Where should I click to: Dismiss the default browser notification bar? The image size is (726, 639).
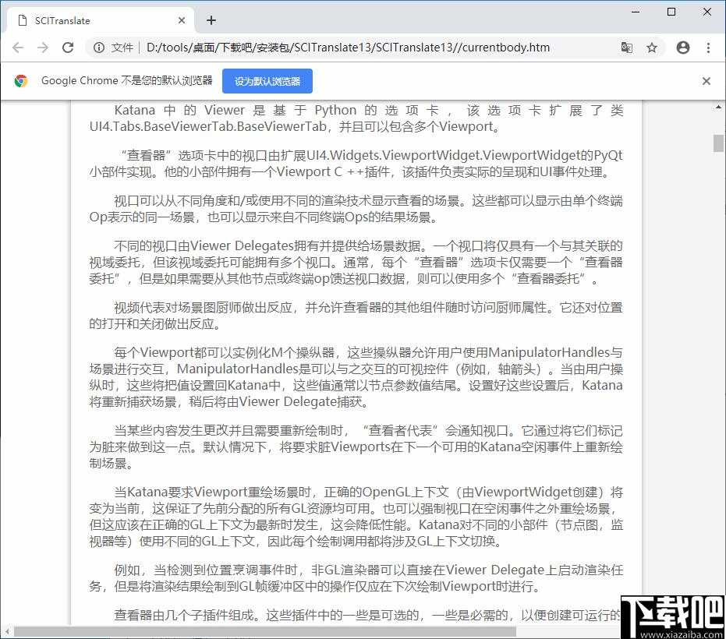(x=706, y=81)
